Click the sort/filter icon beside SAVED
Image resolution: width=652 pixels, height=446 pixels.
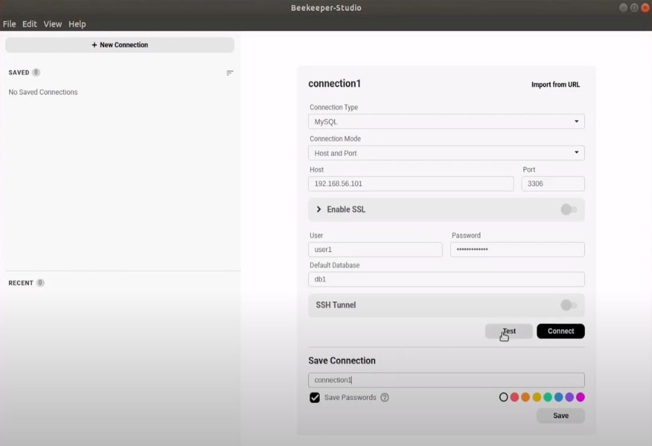click(x=230, y=73)
